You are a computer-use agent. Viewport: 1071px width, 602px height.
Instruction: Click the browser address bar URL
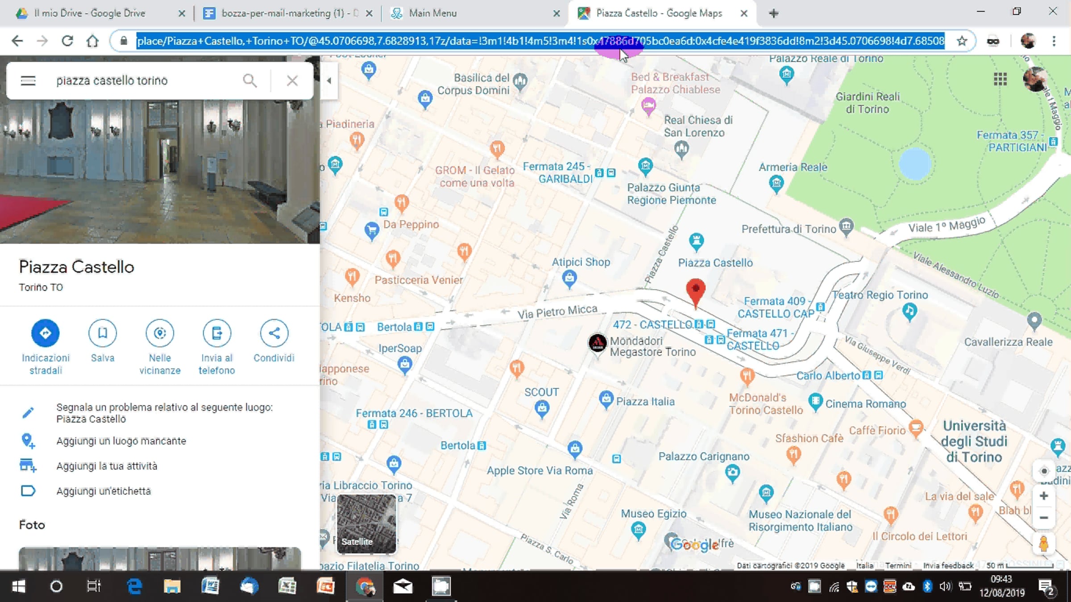click(540, 41)
